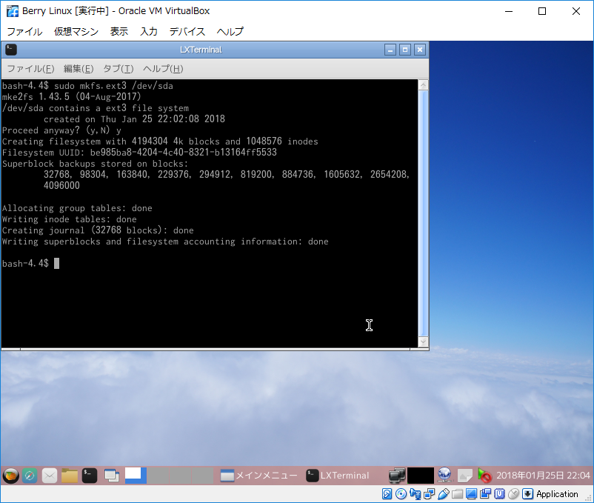594x503 pixels.
Task: Open LXTerminal タブ(T) menu
Action: [x=119, y=69]
